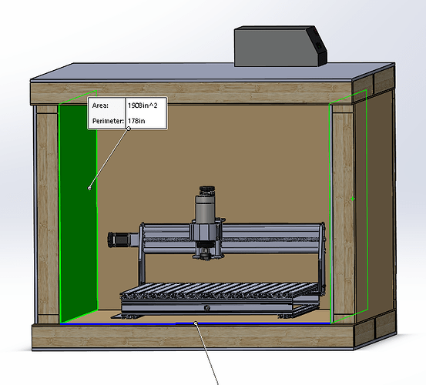Click the Area value 1908in^2 in callout
426x385 pixels.
tap(143, 105)
